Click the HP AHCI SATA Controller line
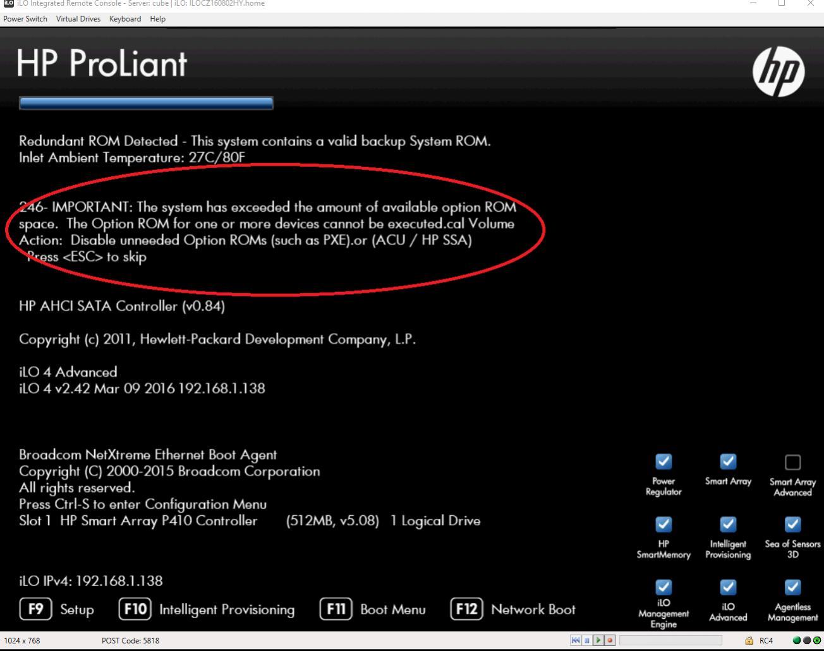This screenshot has width=824, height=651. pos(122,307)
